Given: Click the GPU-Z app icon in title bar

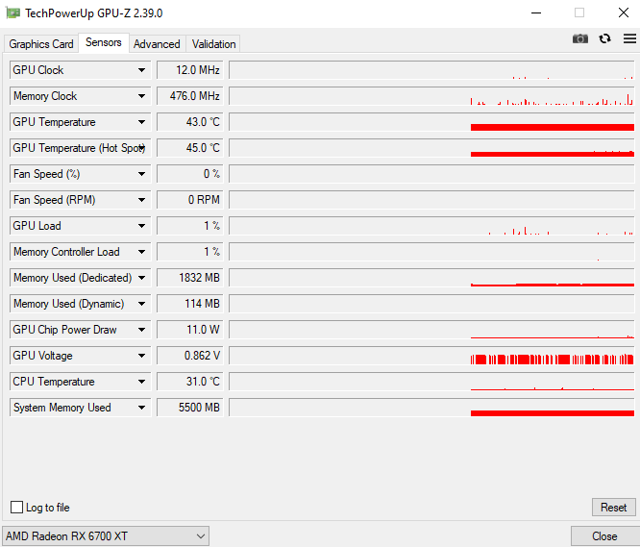Looking at the screenshot, I should pos(13,13).
